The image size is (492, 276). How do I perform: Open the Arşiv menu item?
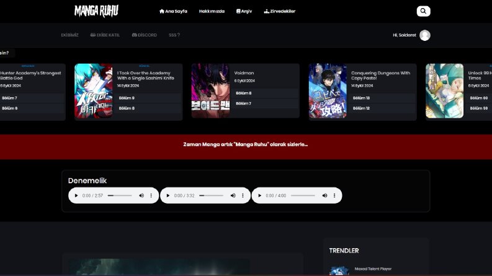[x=244, y=11]
